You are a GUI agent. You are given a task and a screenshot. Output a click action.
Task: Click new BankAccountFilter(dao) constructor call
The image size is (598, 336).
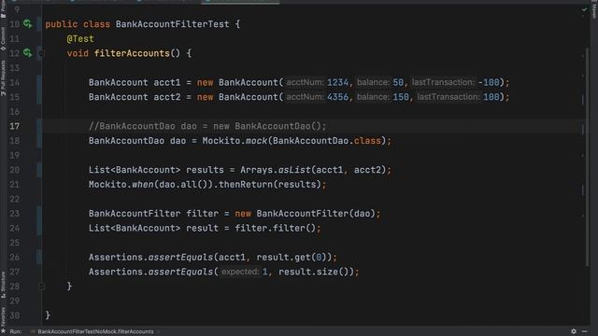[x=306, y=214]
